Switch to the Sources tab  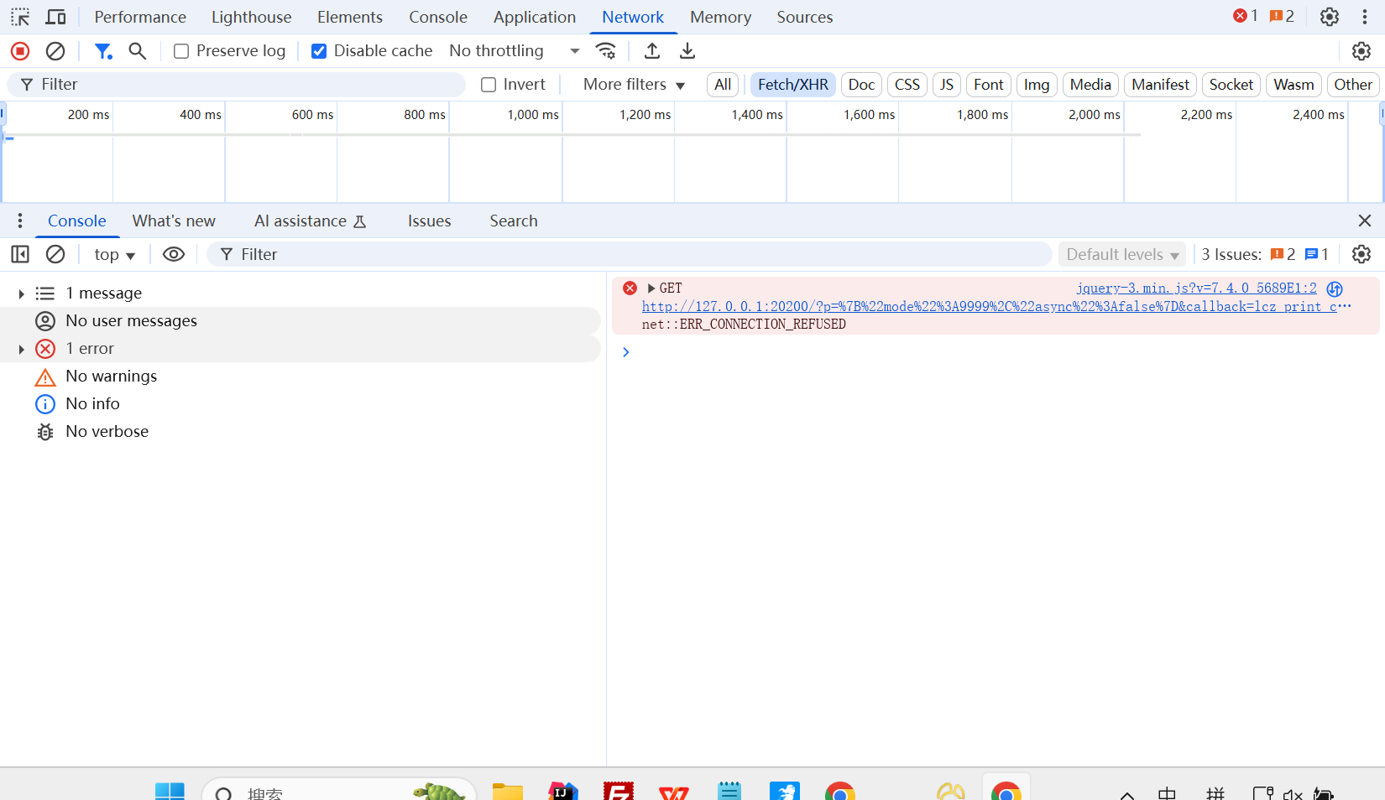(804, 17)
